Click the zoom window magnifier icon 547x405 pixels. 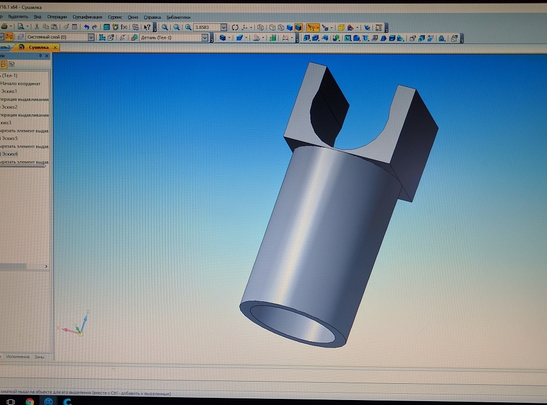click(x=165, y=27)
